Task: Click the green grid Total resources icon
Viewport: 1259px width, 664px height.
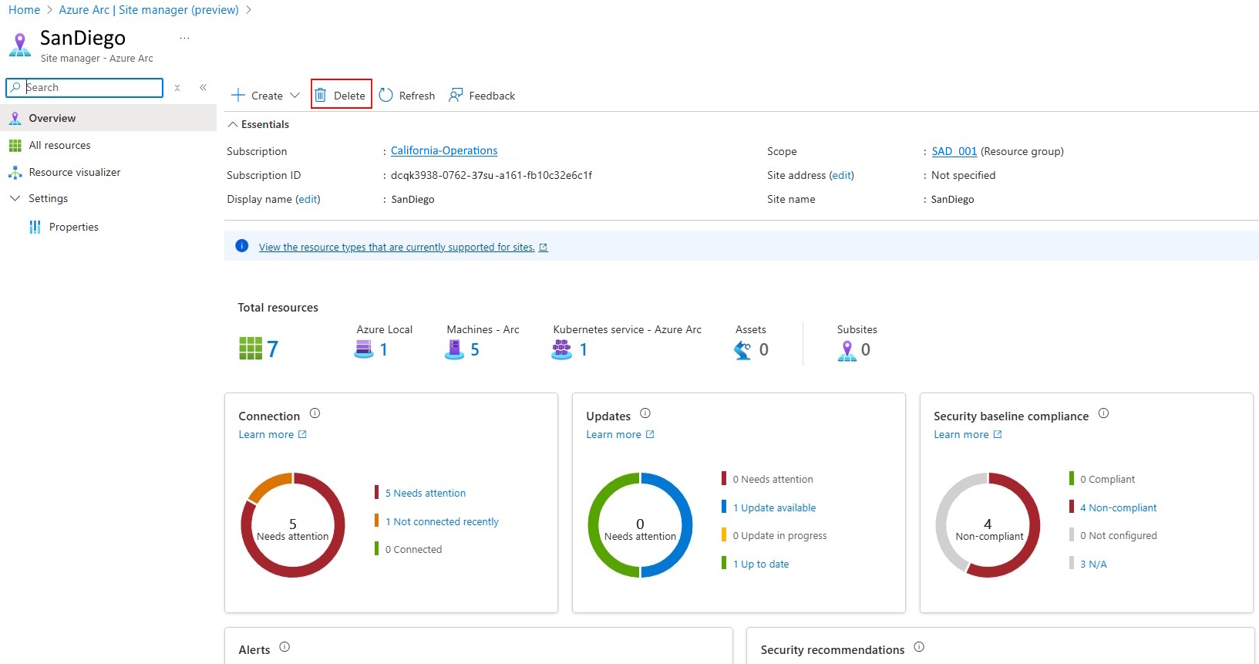Action: (251, 349)
